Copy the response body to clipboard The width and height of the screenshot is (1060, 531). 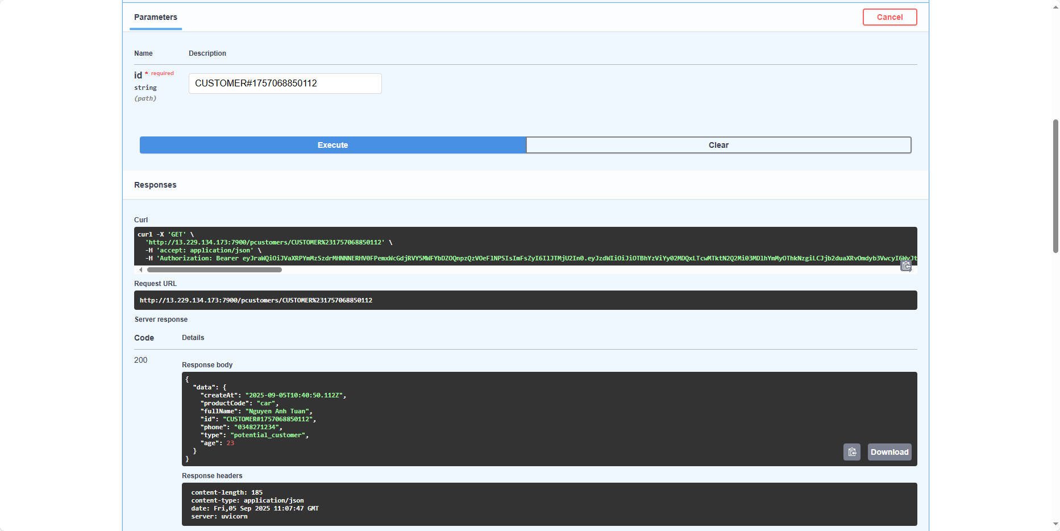pyautogui.click(x=851, y=452)
